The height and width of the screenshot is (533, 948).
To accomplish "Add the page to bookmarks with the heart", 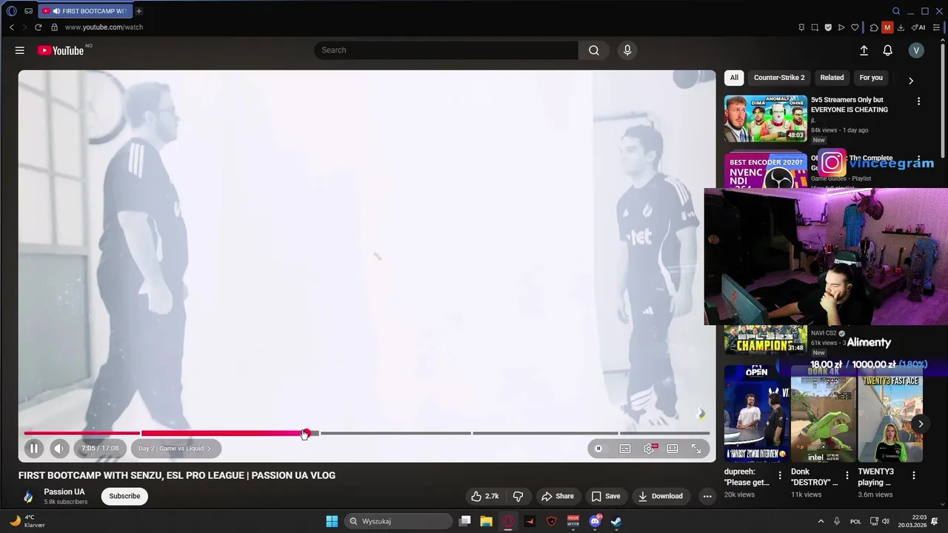I will tap(855, 27).
